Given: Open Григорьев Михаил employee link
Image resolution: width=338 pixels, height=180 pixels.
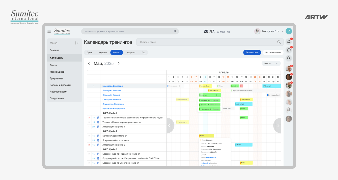Looking at the screenshot, I should (x=111, y=100).
